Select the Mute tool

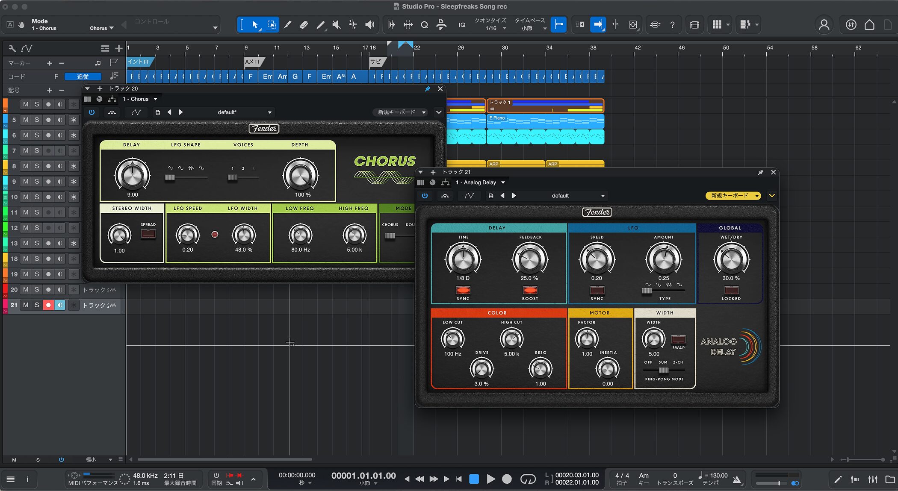pos(337,25)
